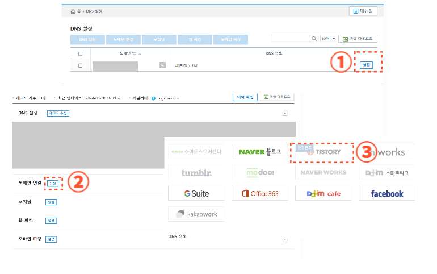Click the 레코드 수정 button

[x=58, y=113]
